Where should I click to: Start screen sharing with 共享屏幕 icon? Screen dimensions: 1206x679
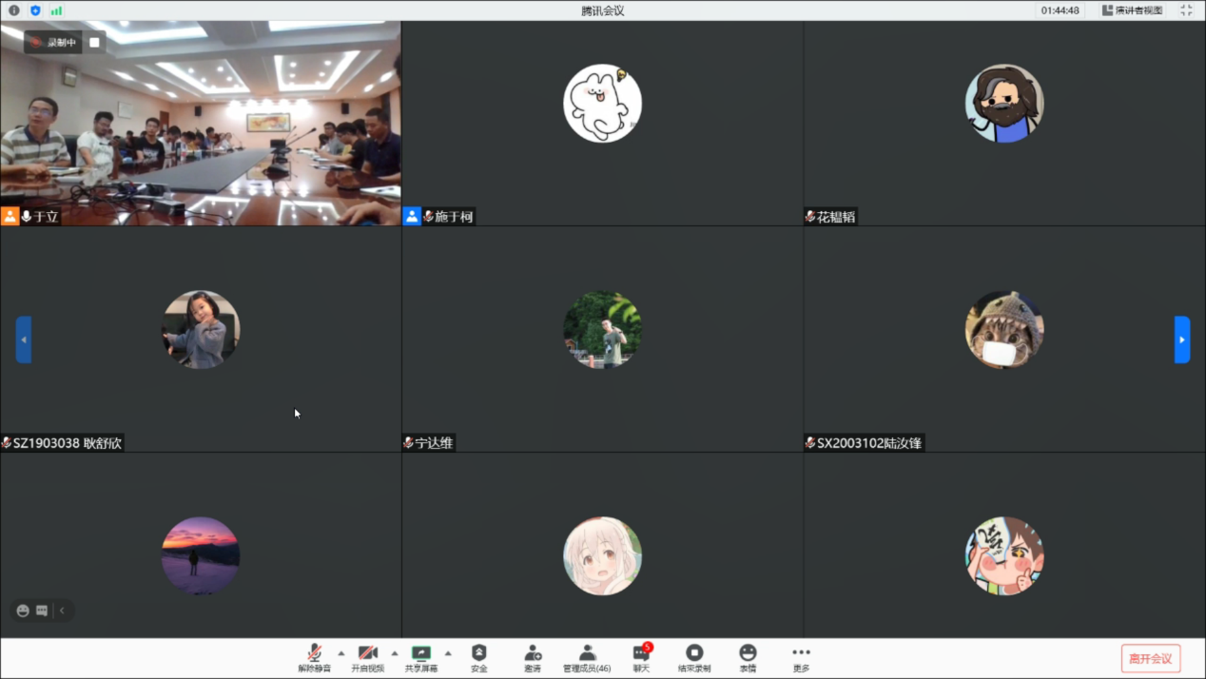click(420, 657)
